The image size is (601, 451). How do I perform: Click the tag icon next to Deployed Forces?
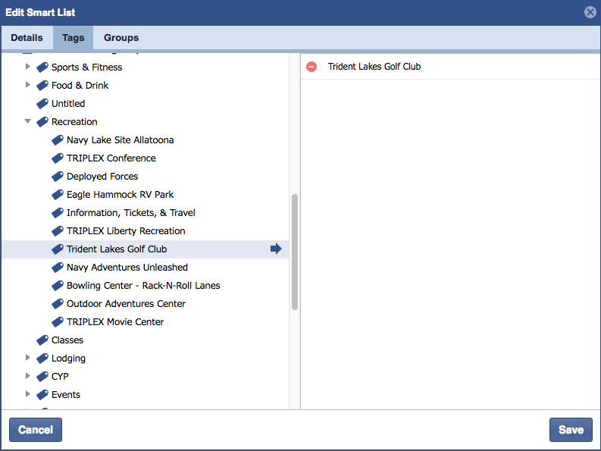(x=58, y=177)
